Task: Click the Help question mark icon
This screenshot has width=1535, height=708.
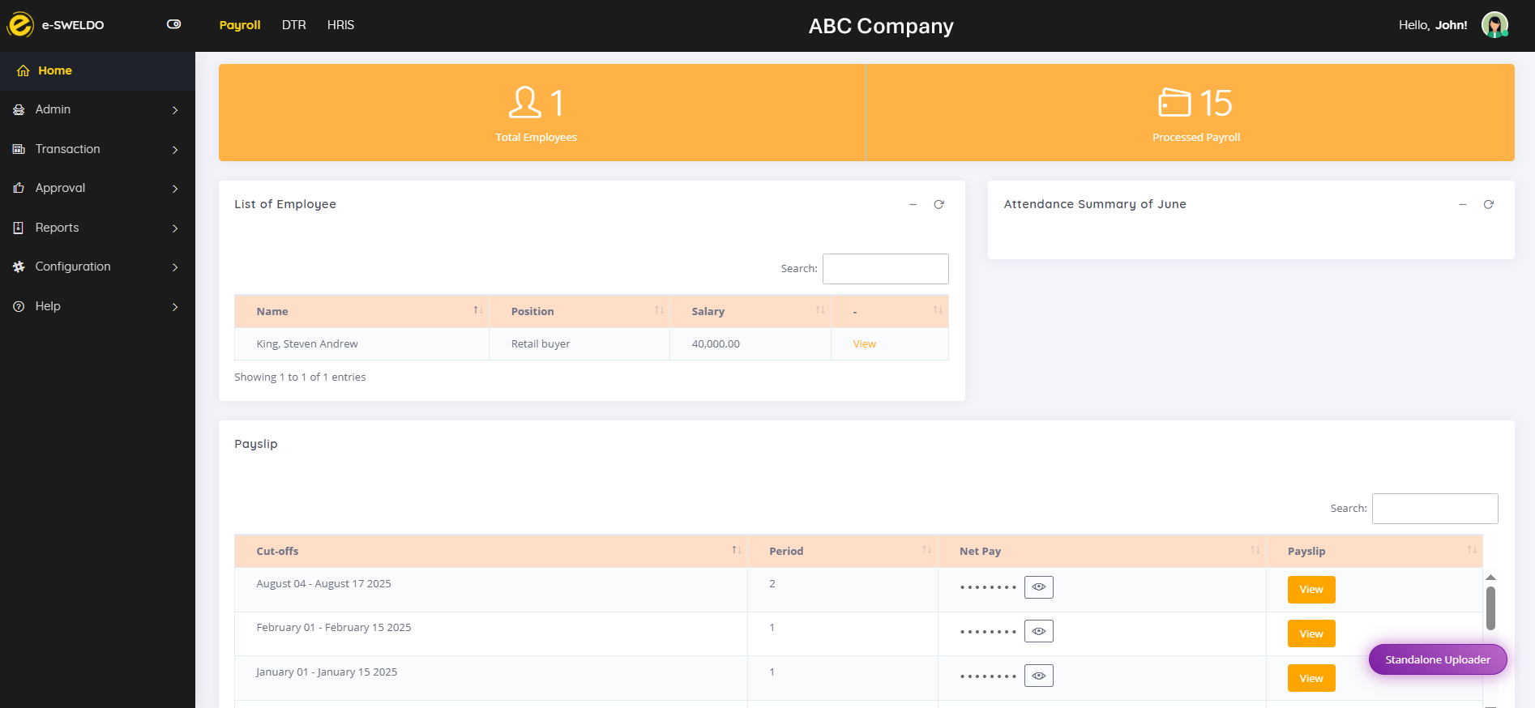Action: 19,306
